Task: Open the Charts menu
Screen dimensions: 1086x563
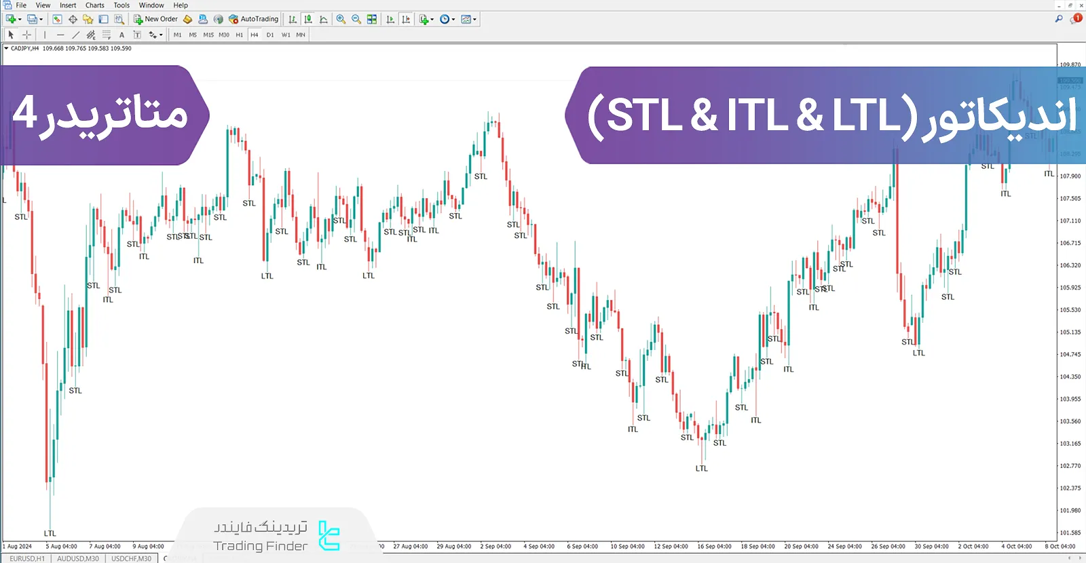Action: [95, 5]
